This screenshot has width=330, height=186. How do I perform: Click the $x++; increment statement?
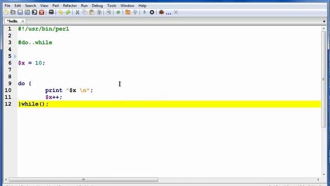click(54, 97)
